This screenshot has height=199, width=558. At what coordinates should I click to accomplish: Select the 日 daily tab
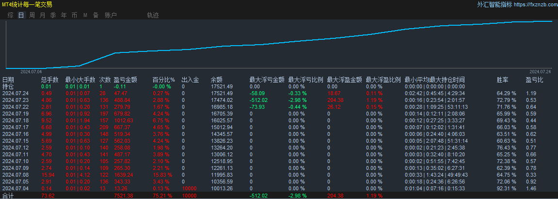(x=21, y=16)
